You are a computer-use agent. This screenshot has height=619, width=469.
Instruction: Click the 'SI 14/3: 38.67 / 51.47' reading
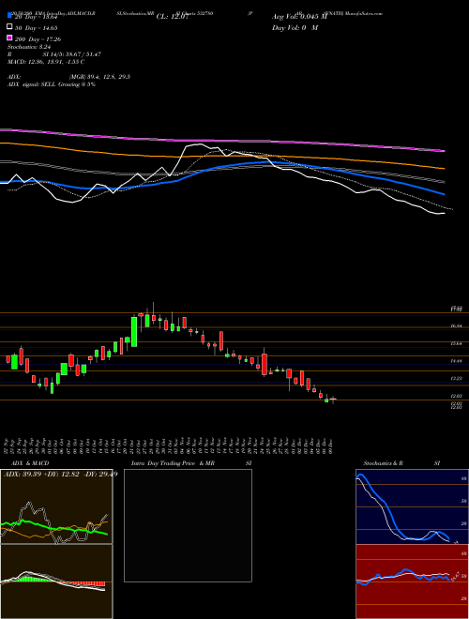(72, 54)
